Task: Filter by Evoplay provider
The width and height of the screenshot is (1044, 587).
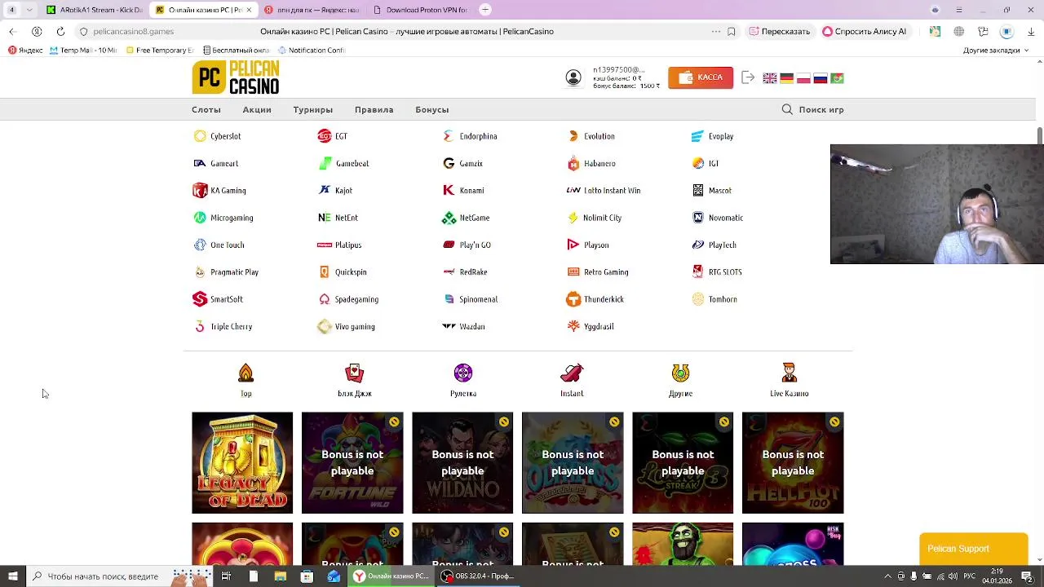Action: (x=712, y=136)
